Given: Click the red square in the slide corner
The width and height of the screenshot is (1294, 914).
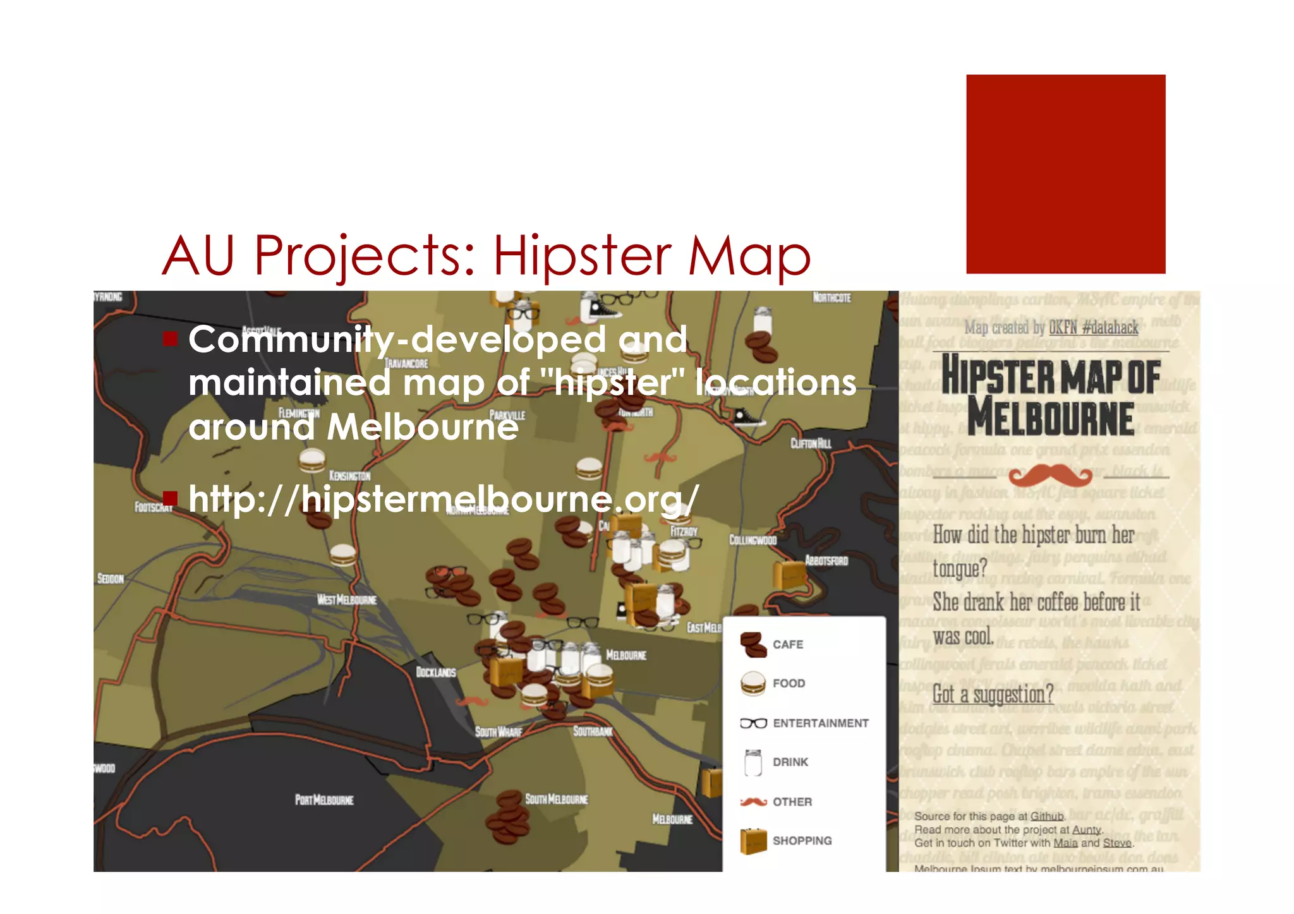Looking at the screenshot, I should coord(1065,174).
